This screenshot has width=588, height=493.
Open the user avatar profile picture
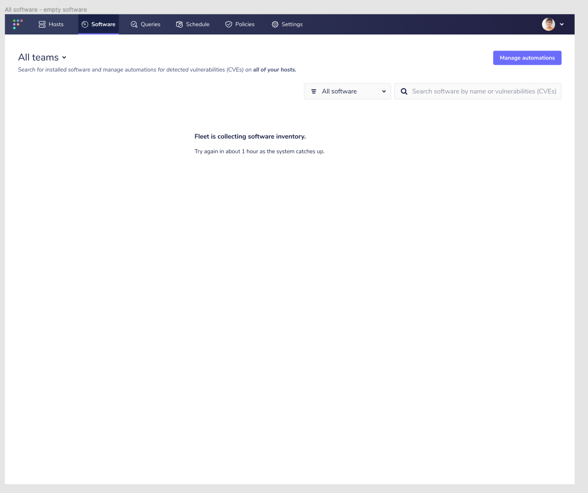(548, 24)
